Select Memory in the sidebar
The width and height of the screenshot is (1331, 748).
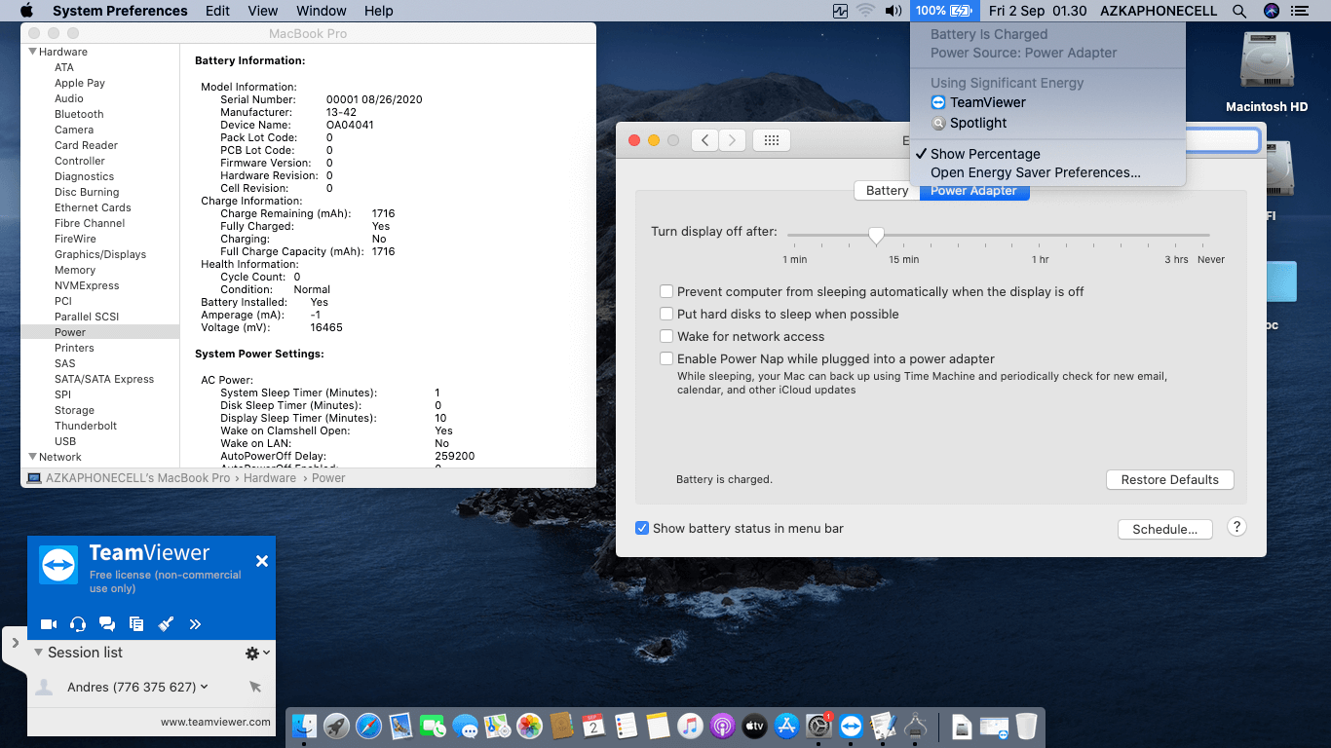pyautogui.click(x=75, y=270)
